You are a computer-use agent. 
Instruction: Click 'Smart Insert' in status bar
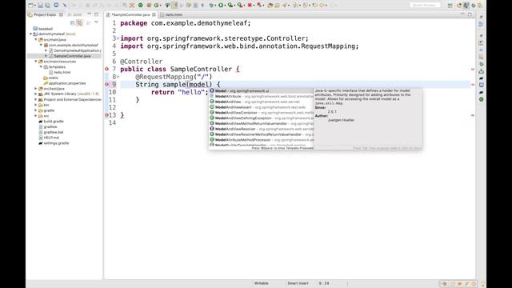click(x=298, y=283)
